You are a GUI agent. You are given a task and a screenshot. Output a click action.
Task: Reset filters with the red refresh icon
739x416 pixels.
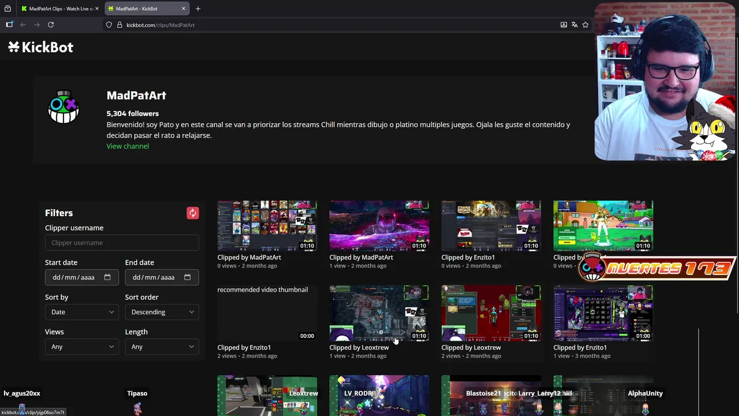pos(193,213)
